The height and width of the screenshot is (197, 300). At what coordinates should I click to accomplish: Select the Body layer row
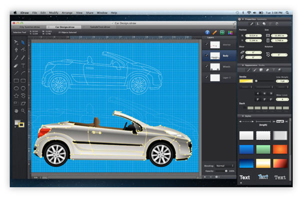tap(219, 55)
